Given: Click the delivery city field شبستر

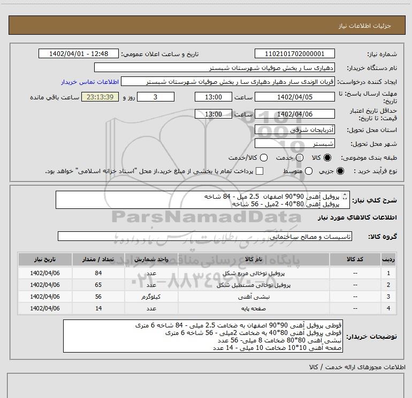Looking at the screenshot, I should click(294, 144).
